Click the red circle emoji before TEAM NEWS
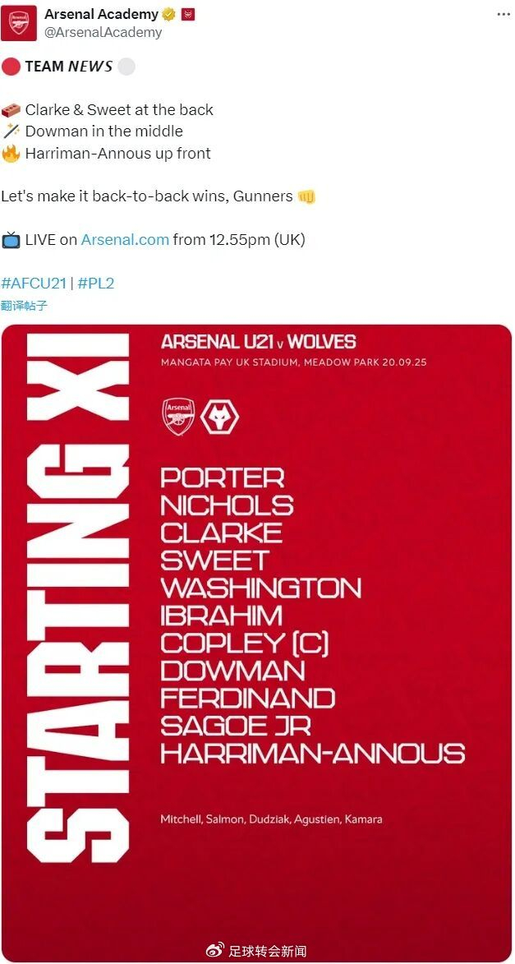The image size is (515, 964). [11, 67]
